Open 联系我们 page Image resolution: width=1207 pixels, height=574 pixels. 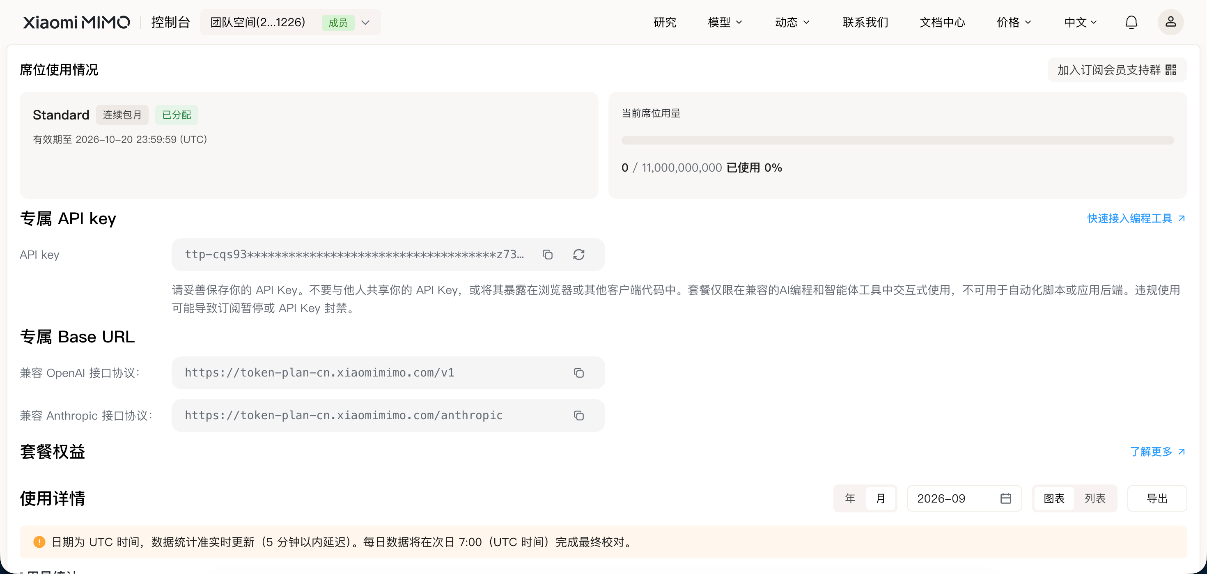pyautogui.click(x=865, y=22)
